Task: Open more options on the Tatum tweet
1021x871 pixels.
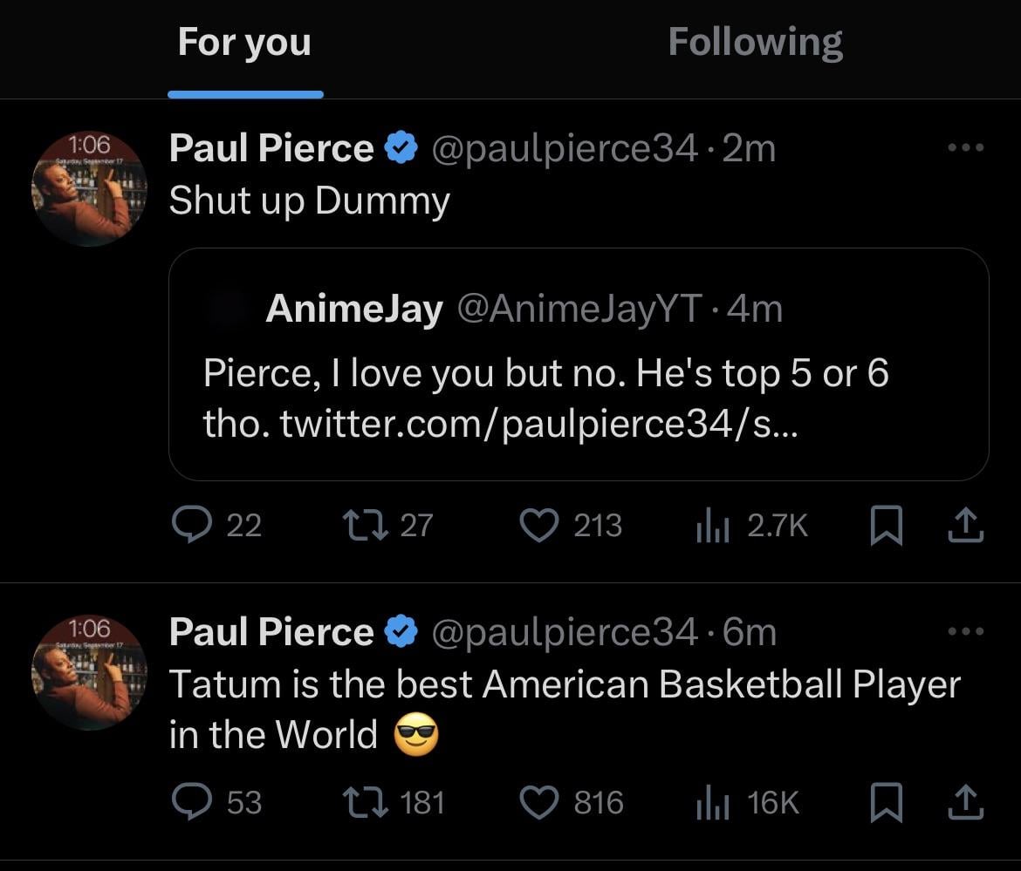Action: [x=966, y=630]
